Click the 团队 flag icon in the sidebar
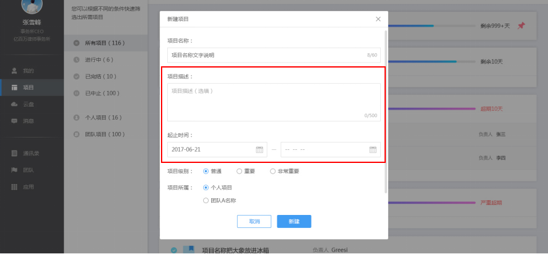 [x=14, y=170]
